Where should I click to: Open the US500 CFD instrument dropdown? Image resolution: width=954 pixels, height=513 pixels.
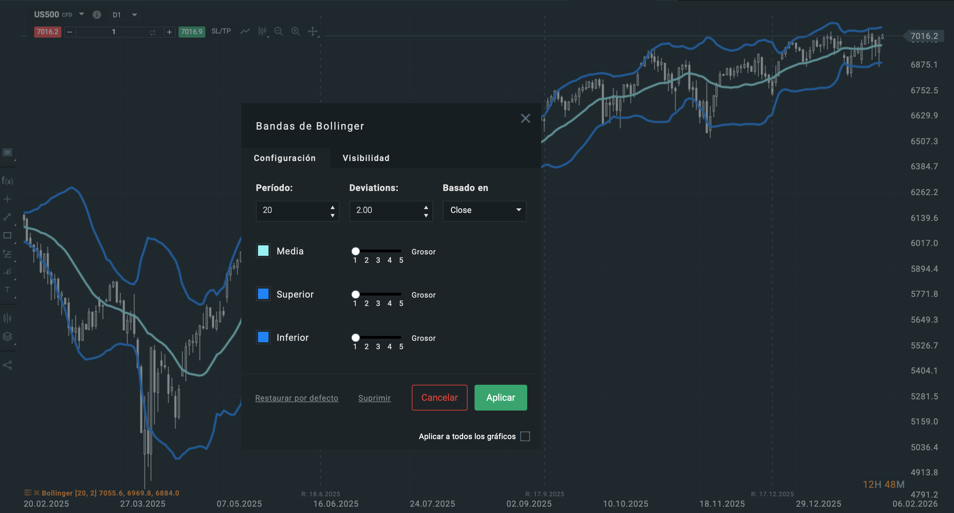pos(81,14)
